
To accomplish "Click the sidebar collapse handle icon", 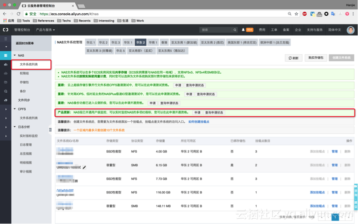I will coord(50,130).
